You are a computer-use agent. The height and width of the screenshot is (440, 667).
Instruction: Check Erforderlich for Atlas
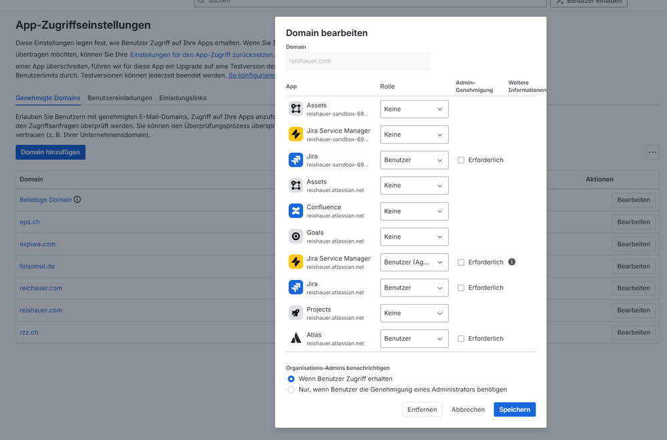point(461,339)
